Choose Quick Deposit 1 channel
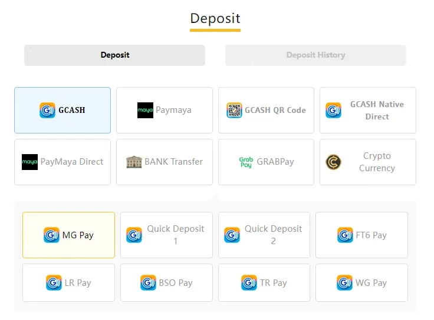This screenshot has width=434, height=320. (x=166, y=235)
